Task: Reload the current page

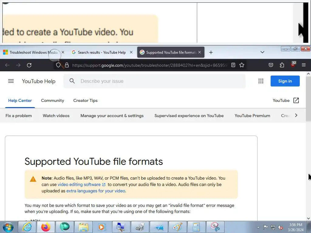Action: click(29, 65)
